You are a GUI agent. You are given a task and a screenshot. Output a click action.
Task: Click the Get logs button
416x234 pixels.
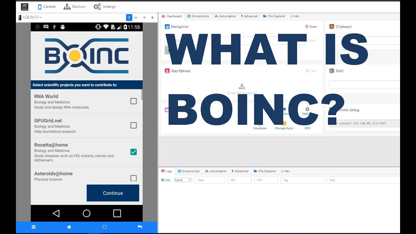[166, 180]
